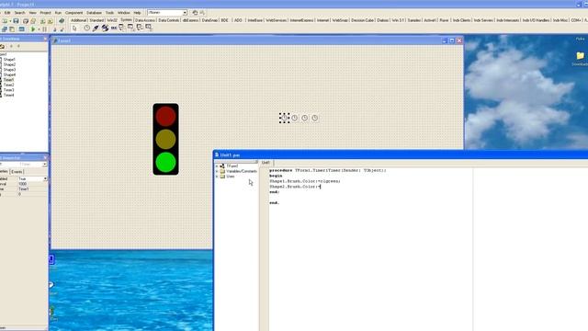This screenshot has height=331, width=588.
Task: Expand Uses node in Code Explorer
Action: pos(217,177)
